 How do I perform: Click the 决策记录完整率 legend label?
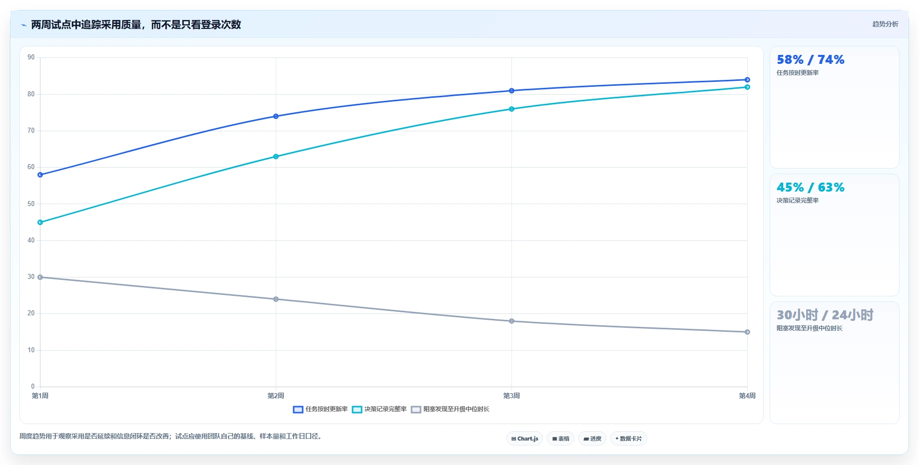pyautogui.click(x=386, y=409)
